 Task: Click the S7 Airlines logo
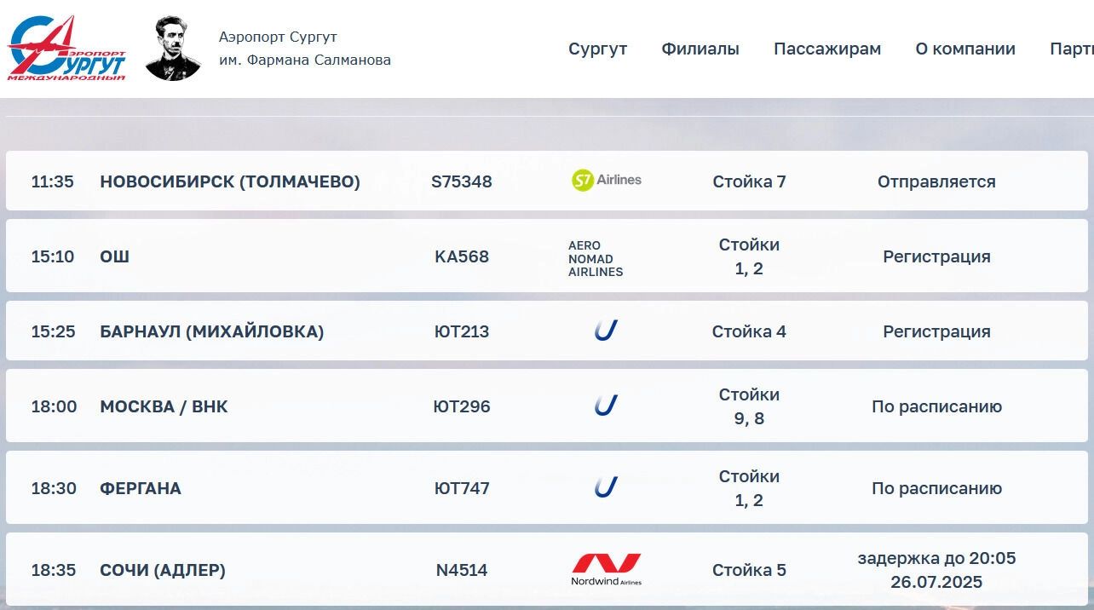coord(606,180)
